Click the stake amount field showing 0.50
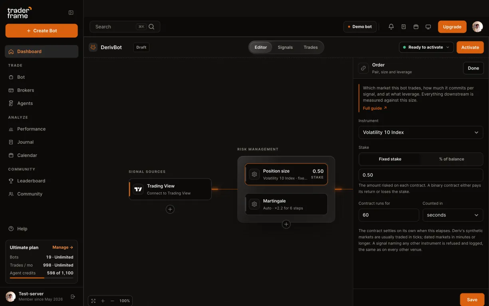 pyautogui.click(x=421, y=175)
